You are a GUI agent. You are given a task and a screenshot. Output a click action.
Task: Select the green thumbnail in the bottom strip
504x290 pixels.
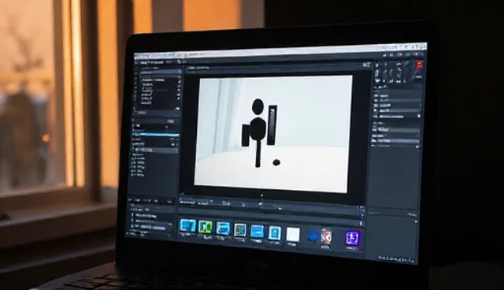click(x=205, y=226)
